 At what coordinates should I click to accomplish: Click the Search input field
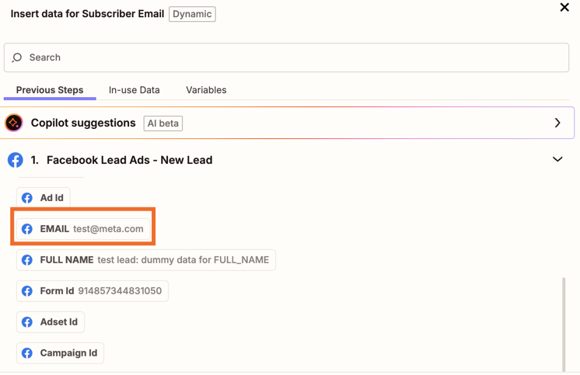point(286,57)
